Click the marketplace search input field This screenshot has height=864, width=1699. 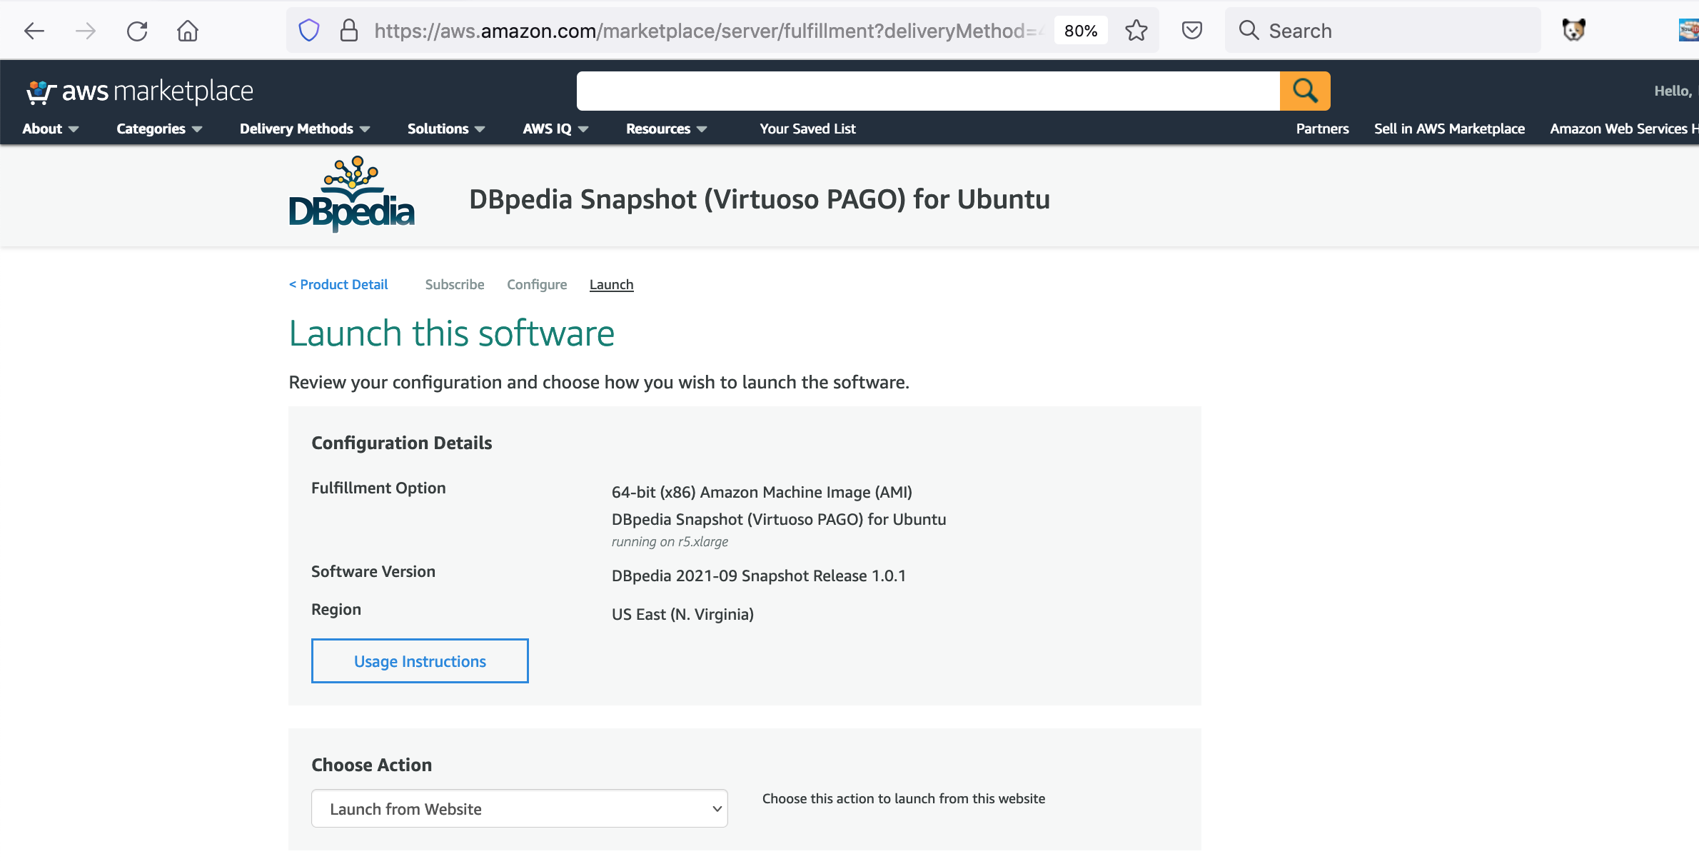click(x=927, y=91)
